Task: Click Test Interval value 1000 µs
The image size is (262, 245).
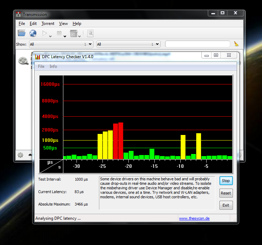Action: coord(81,179)
